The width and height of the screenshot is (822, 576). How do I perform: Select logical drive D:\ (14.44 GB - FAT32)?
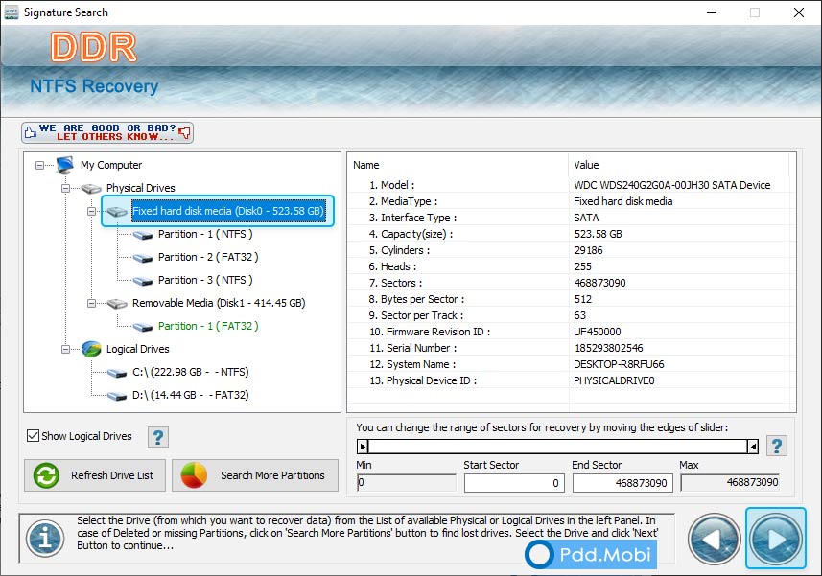pos(190,396)
